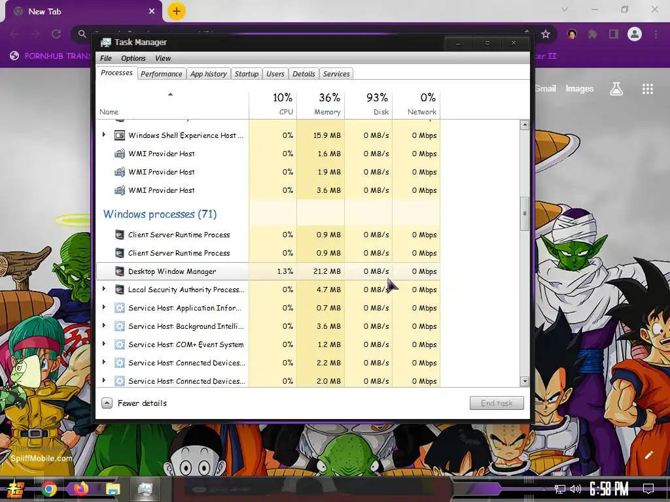Click the volume icon in system tray

[x=576, y=489]
